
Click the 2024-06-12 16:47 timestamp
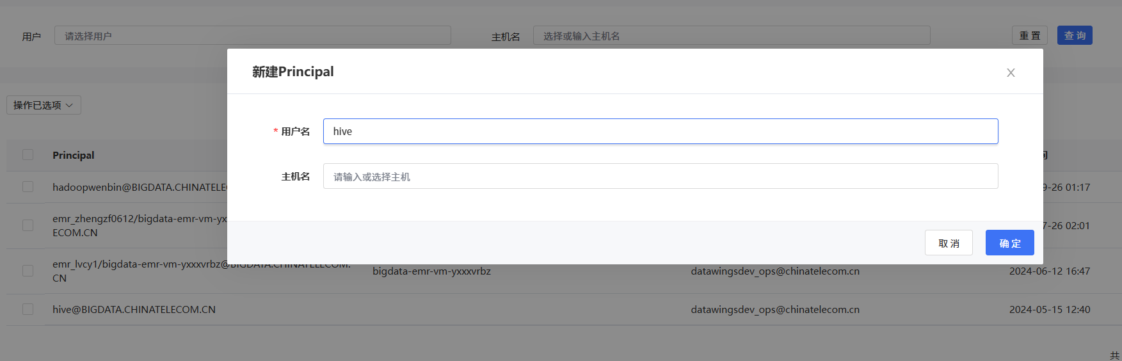(1050, 271)
